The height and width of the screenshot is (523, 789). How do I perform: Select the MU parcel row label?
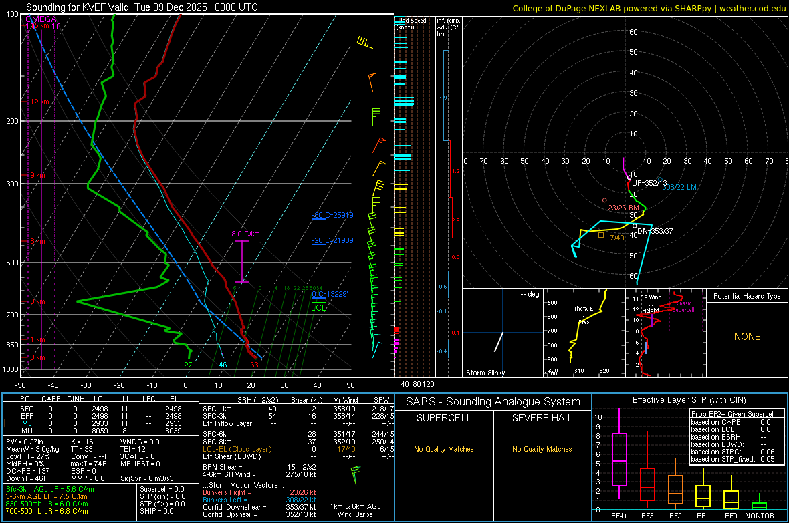coord(27,430)
